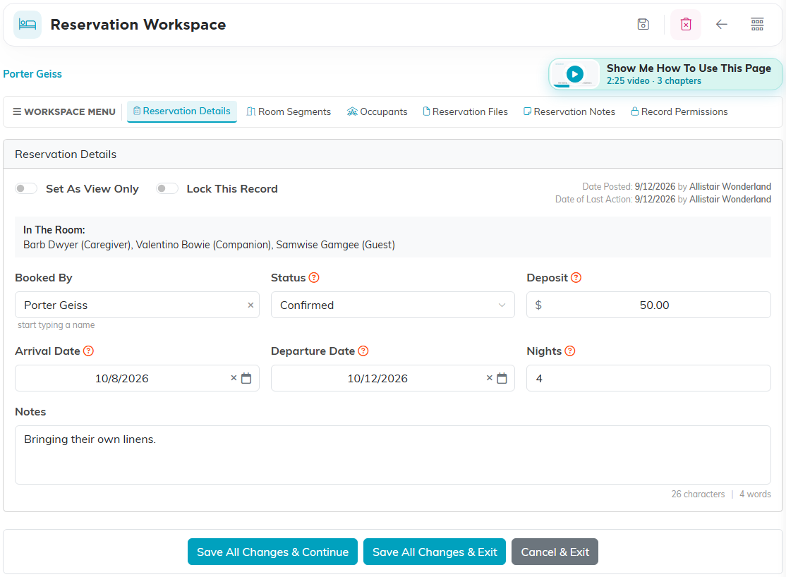The height and width of the screenshot is (577, 786).
Task: Click the pink delete record icon
Action: [x=686, y=24]
